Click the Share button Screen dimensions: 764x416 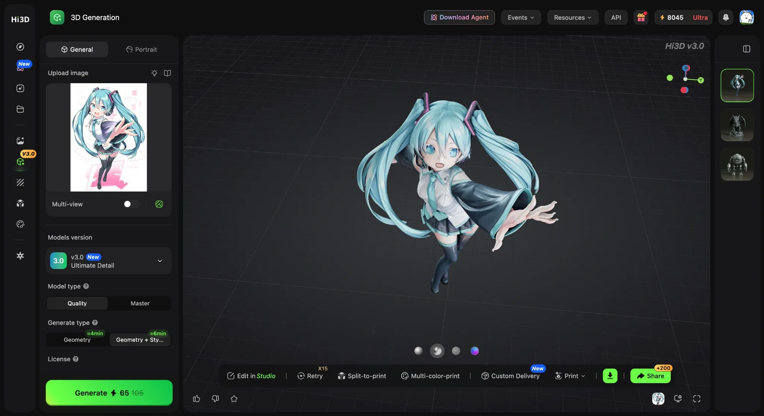[x=651, y=376]
